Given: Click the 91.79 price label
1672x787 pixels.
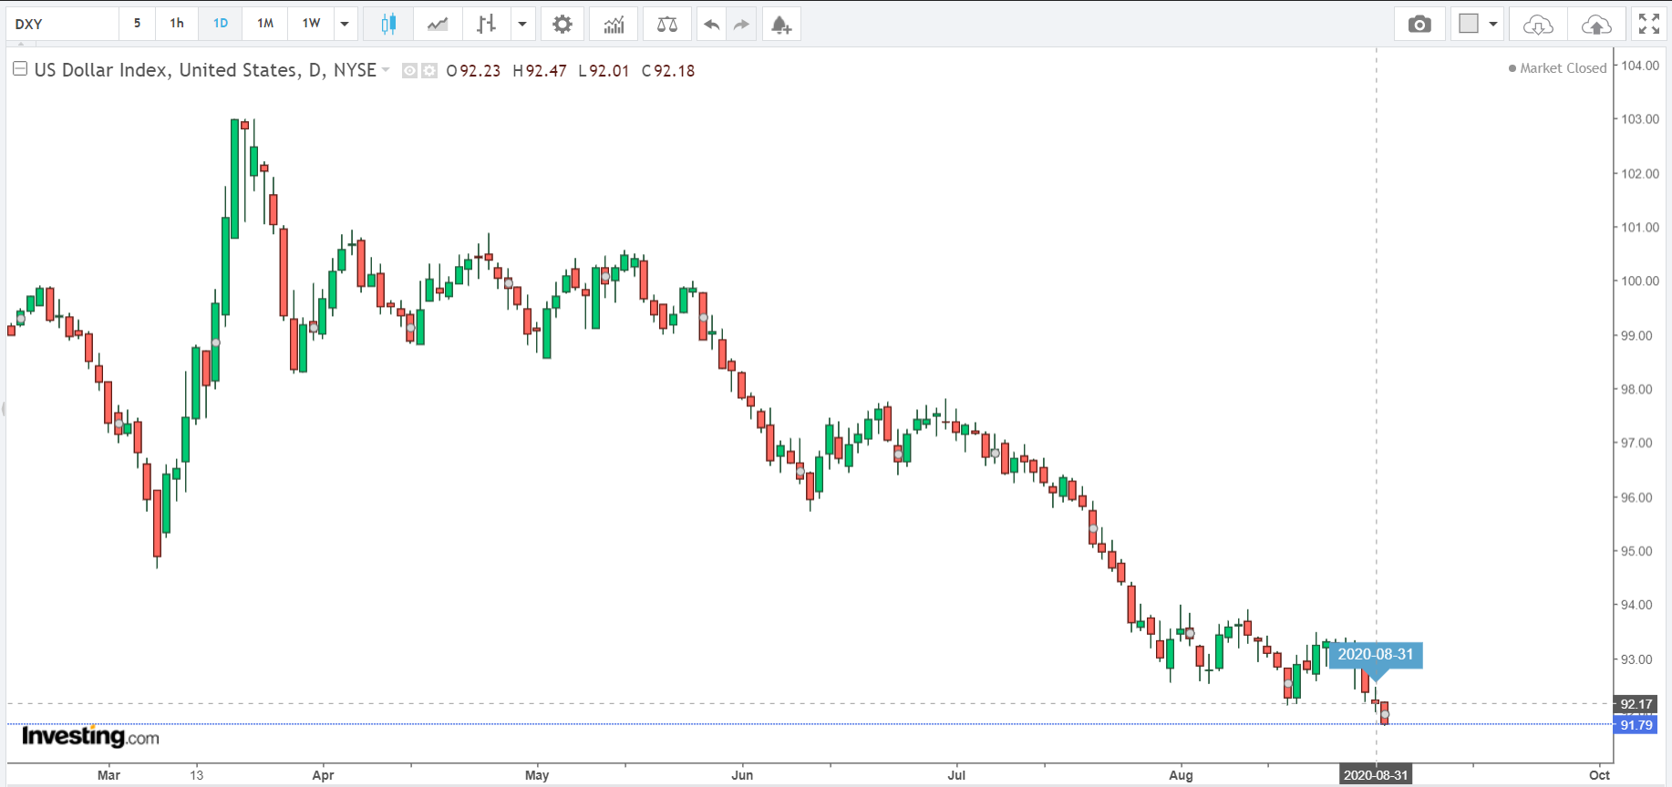Looking at the screenshot, I should tap(1636, 725).
